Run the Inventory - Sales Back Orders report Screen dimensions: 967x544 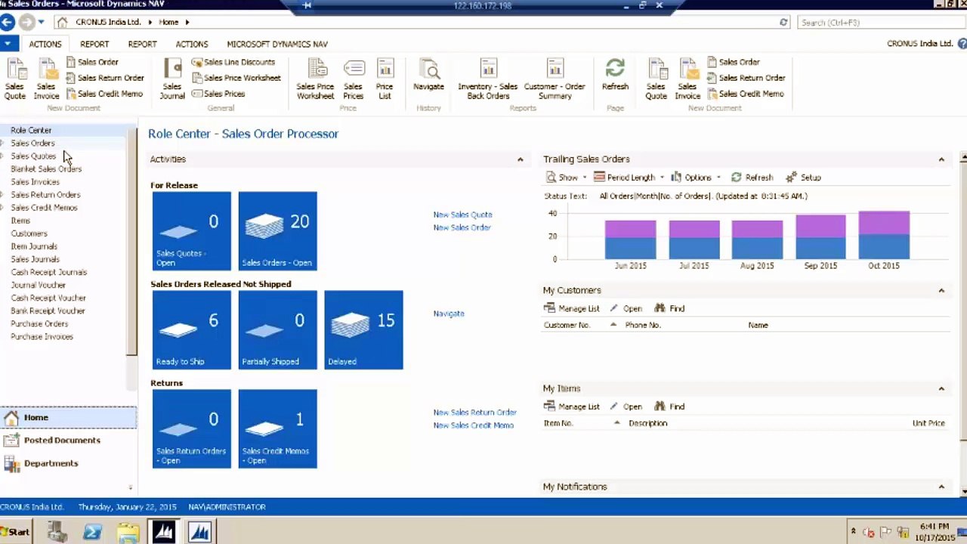pyautogui.click(x=488, y=79)
